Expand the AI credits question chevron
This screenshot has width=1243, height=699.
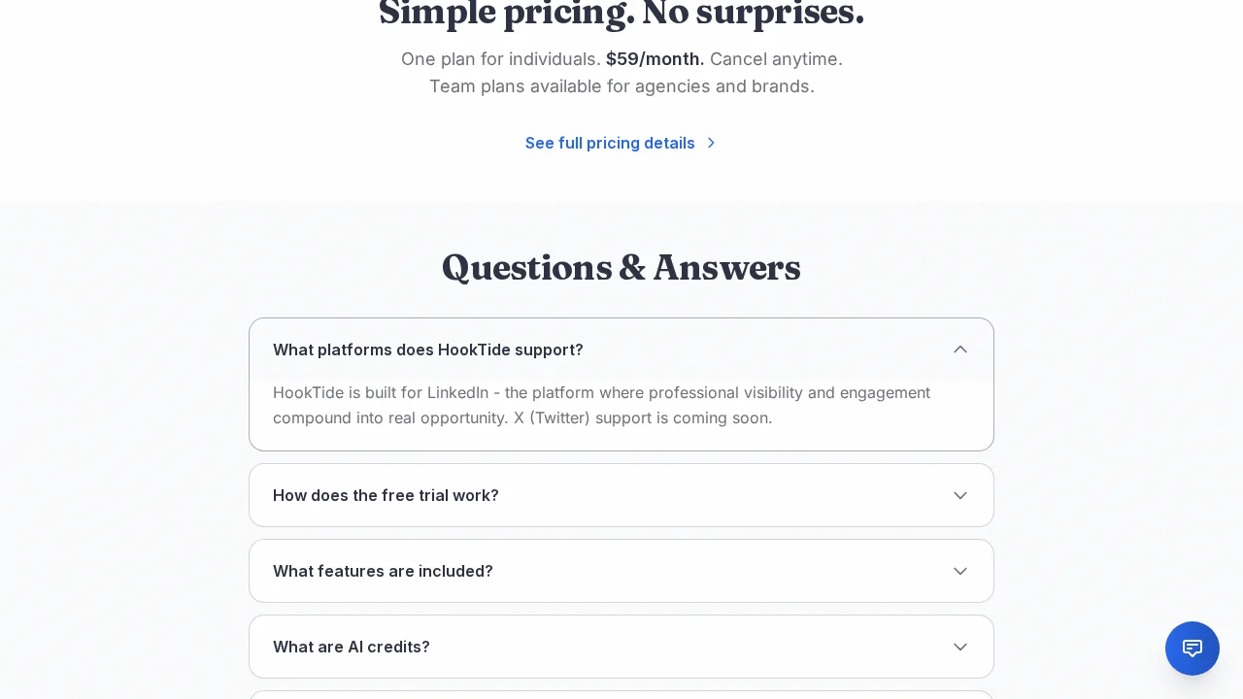(x=960, y=647)
